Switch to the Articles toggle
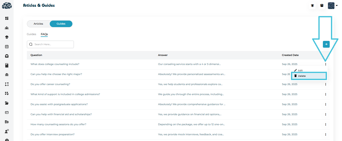 [38, 24]
